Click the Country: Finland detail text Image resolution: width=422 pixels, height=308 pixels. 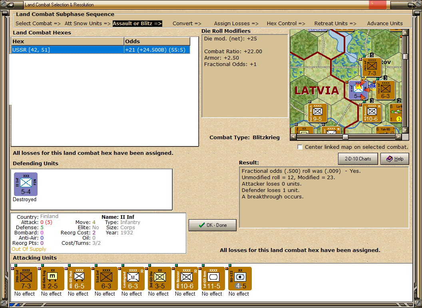pyautogui.click(x=38, y=216)
